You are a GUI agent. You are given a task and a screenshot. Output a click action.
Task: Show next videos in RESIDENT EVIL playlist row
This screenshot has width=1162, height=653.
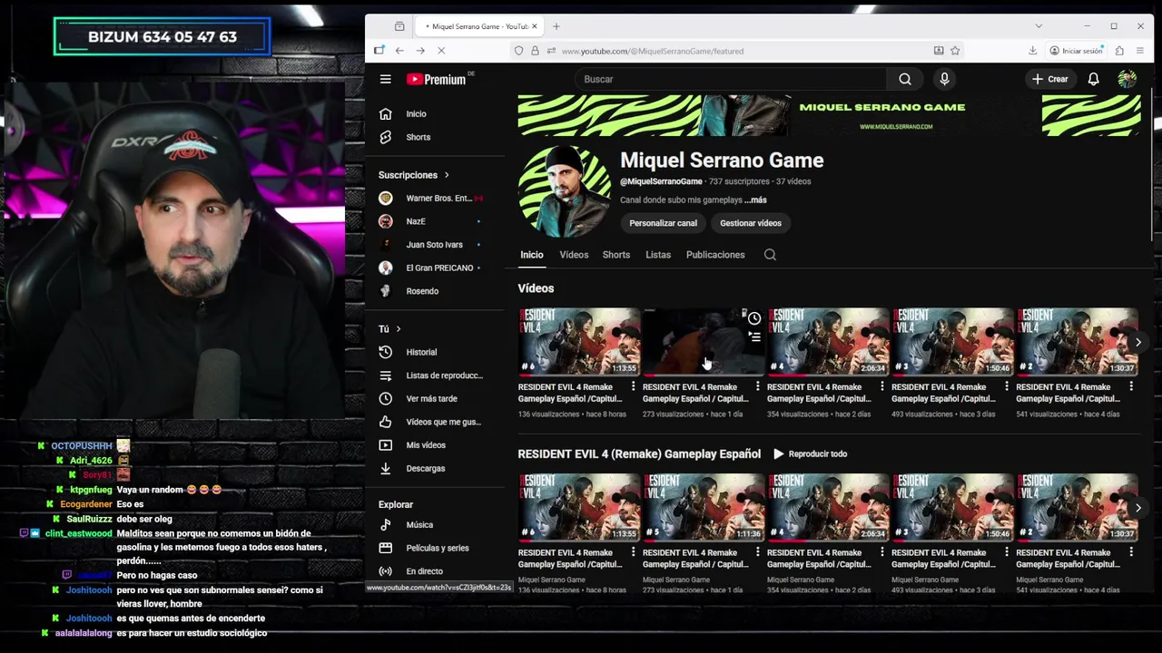pyautogui.click(x=1137, y=508)
